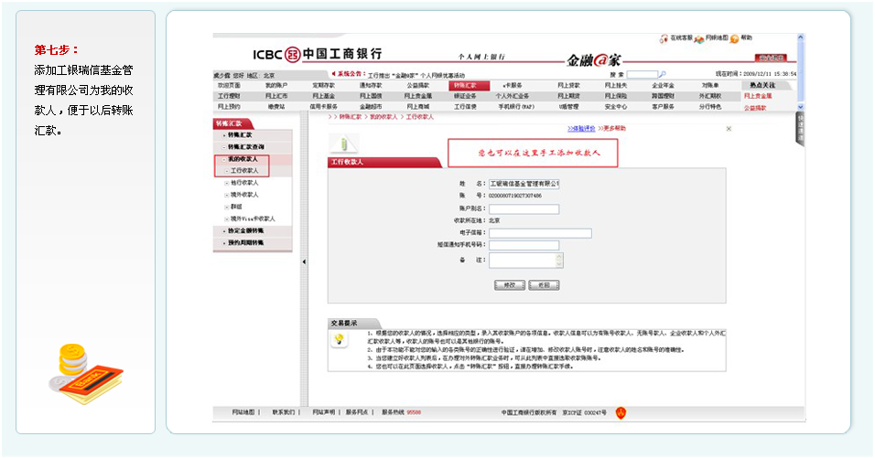Click the network map icon in header

[698, 39]
